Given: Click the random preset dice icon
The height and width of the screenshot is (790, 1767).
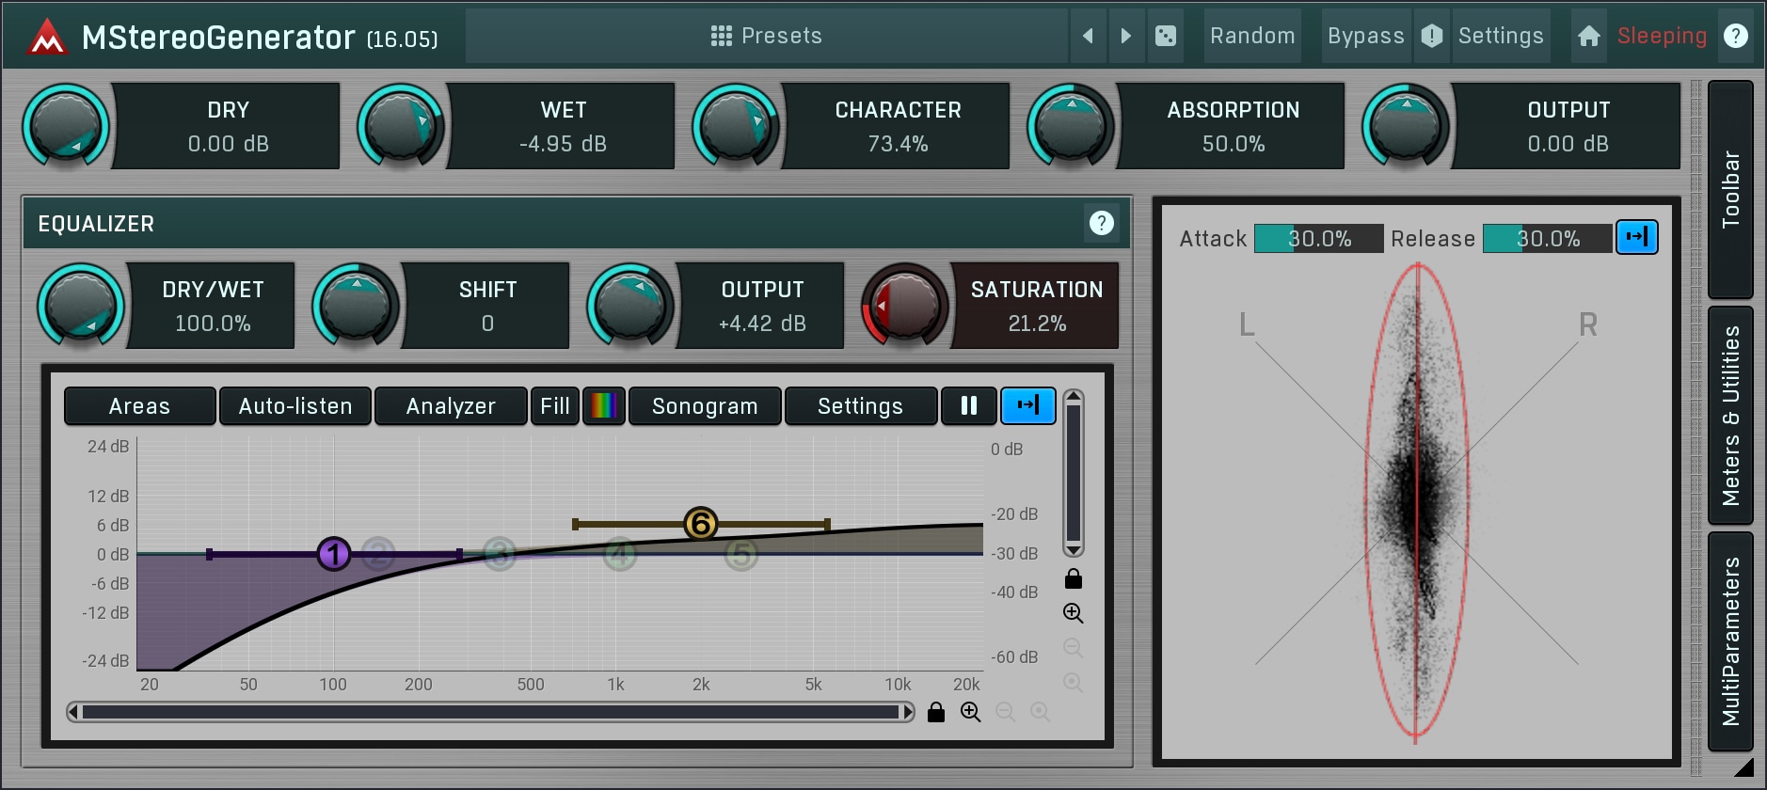Looking at the screenshot, I should coord(1166,36).
